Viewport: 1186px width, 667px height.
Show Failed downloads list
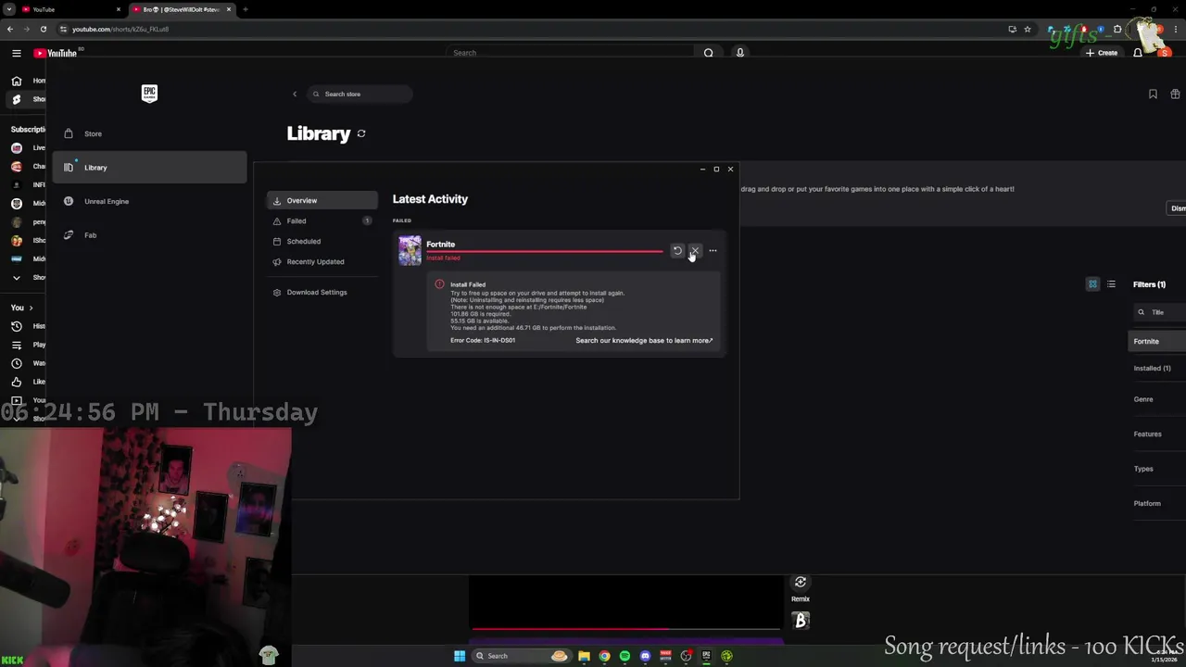(x=322, y=220)
